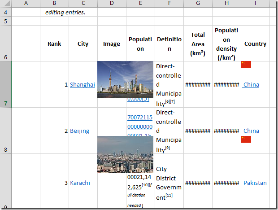Select the city skyline photo in row 8
278x210 pixels.
tap(125, 154)
